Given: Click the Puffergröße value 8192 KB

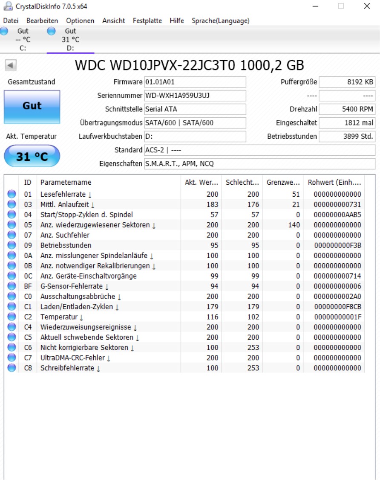Looking at the screenshot, I should [347, 82].
